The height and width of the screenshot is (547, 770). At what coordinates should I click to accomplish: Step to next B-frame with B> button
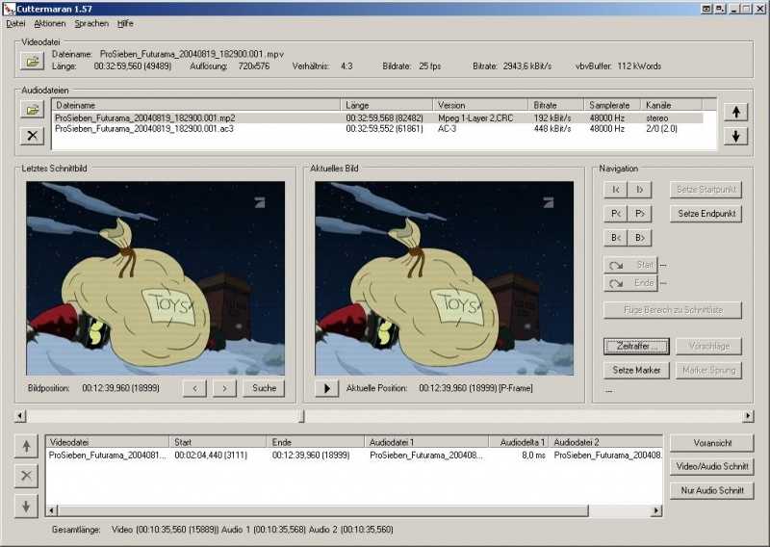point(638,238)
